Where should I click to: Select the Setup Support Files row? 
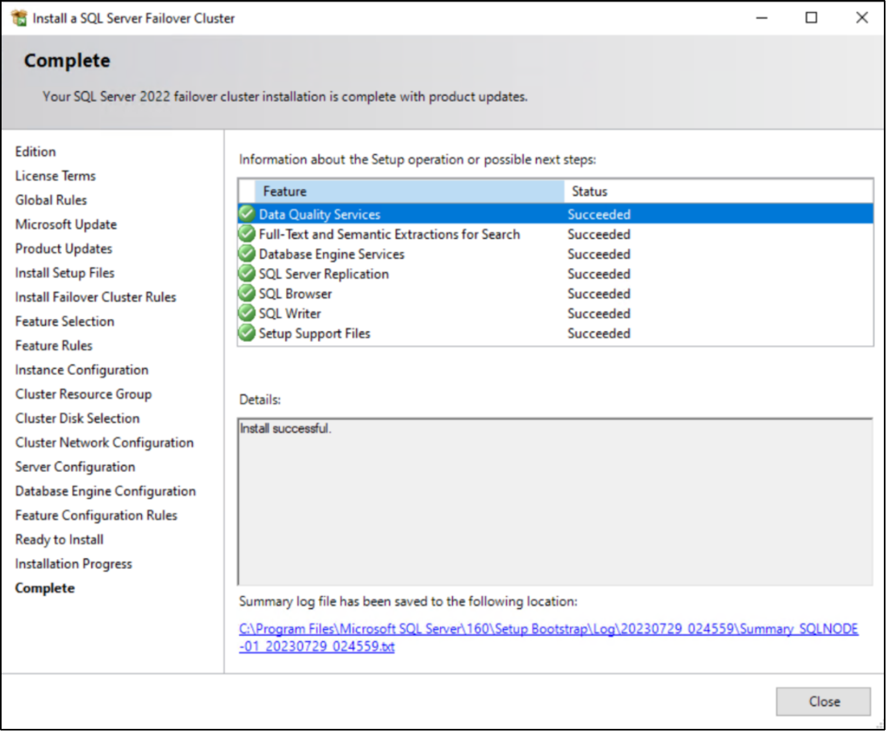point(555,333)
